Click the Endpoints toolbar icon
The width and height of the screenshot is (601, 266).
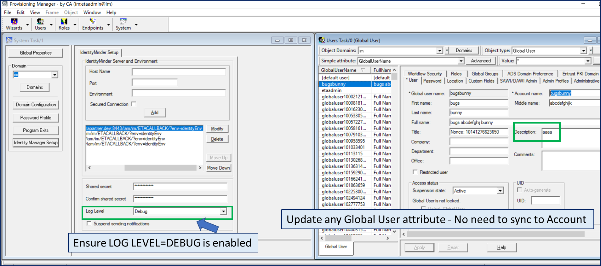coord(93,21)
